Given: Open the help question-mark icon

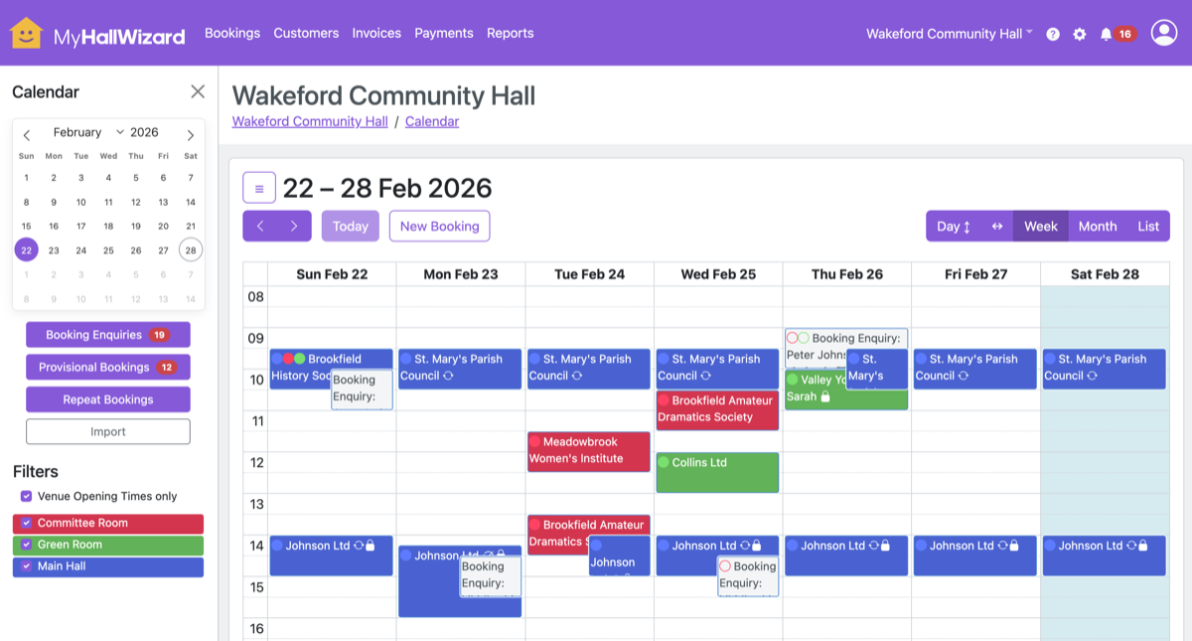Looking at the screenshot, I should coord(1052,33).
